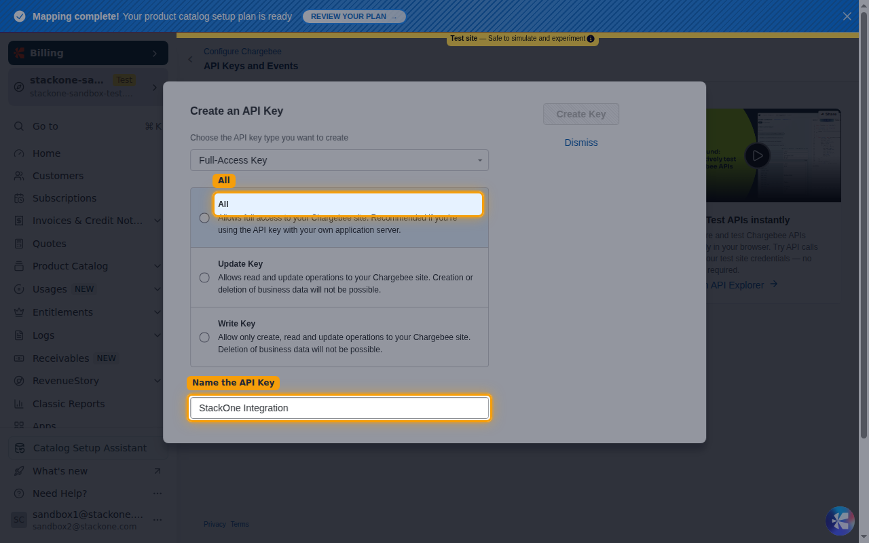Click the Test site info icon
The image size is (869, 543).
(591, 39)
